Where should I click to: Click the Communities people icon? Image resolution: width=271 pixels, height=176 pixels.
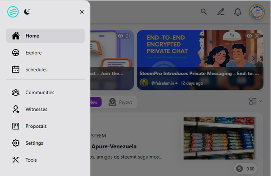pos(16,92)
